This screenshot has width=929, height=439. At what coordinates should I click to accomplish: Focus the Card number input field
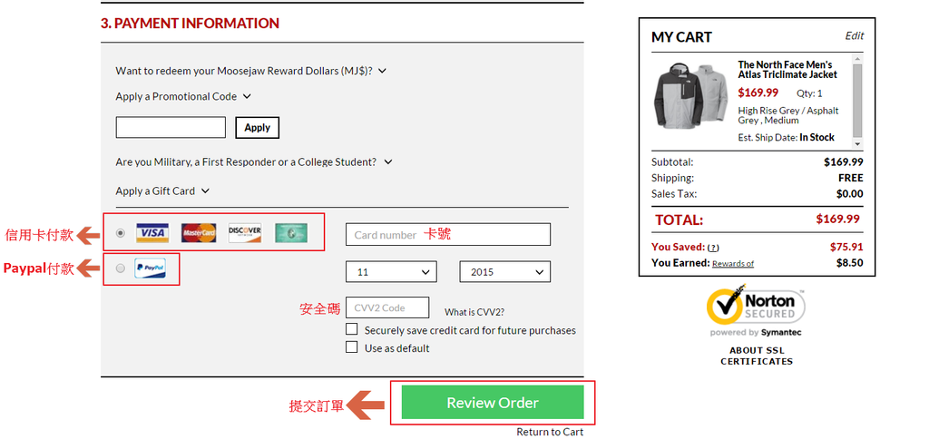(447, 235)
